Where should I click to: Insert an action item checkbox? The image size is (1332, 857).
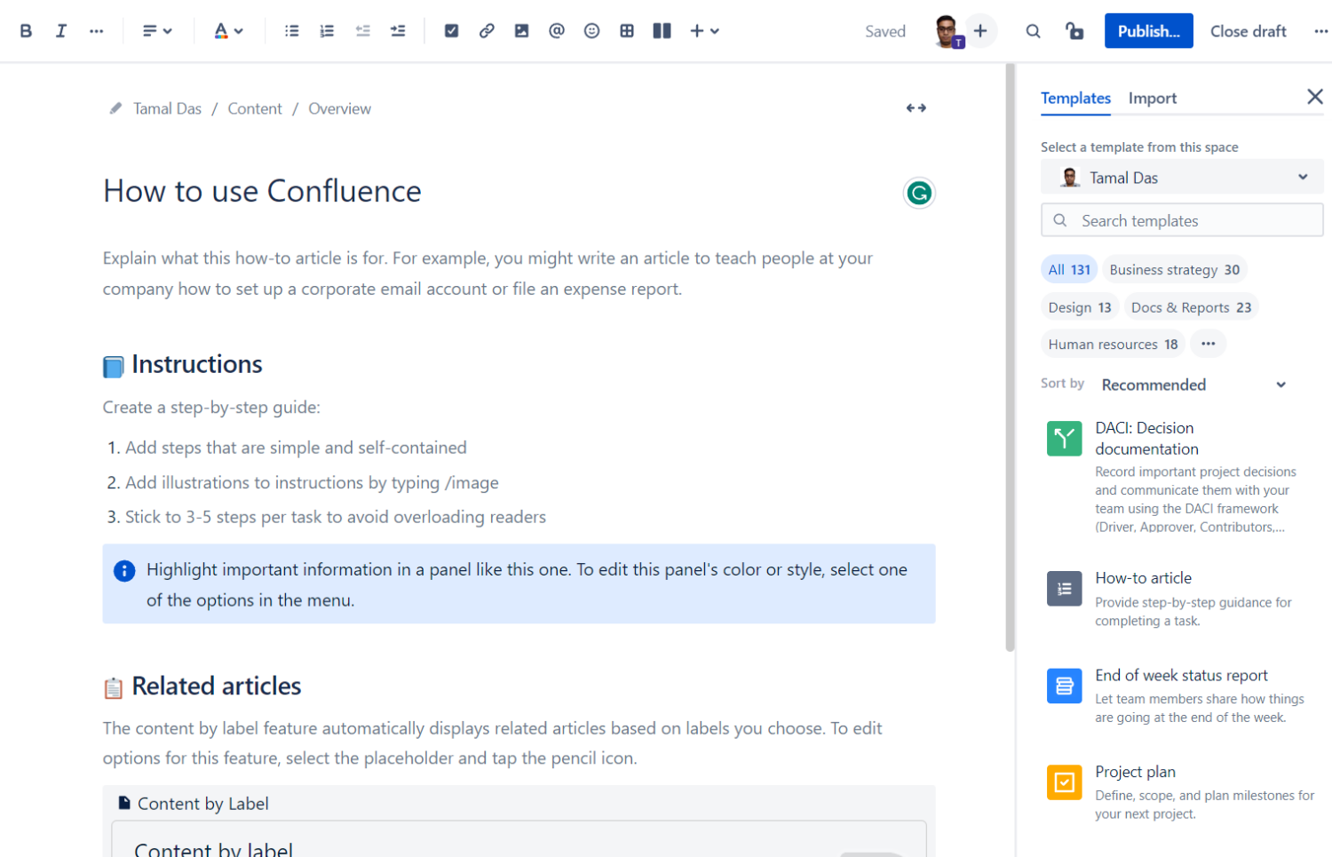pyautogui.click(x=451, y=31)
